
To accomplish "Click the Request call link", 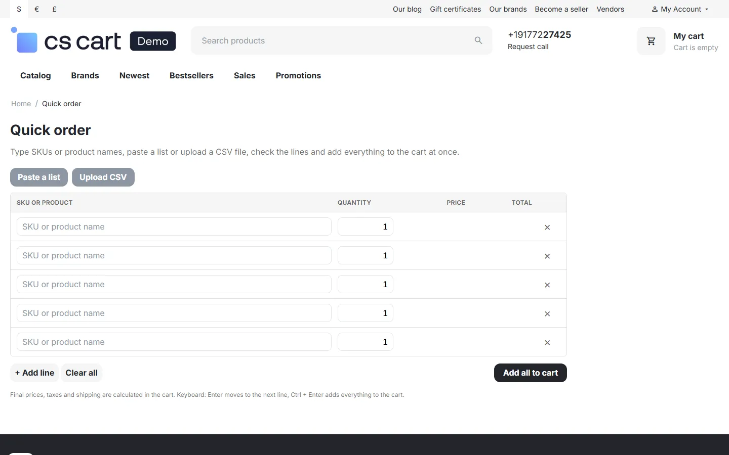I will [x=528, y=47].
